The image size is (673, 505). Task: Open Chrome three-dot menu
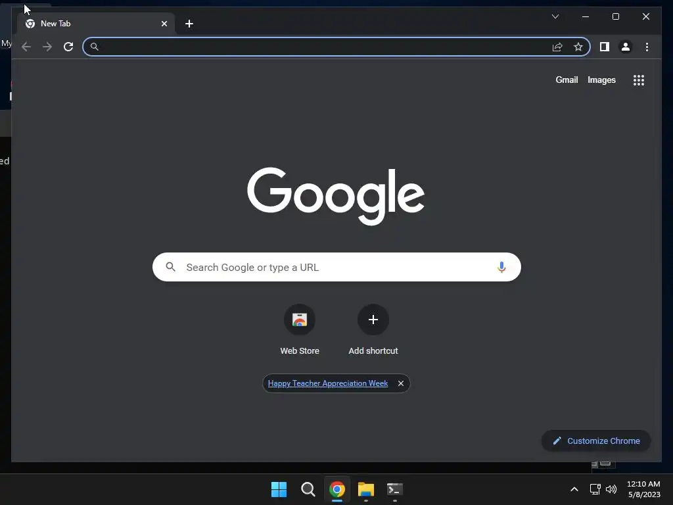coord(647,47)
